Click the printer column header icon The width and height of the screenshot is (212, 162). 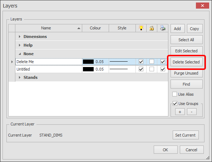[x=163, y=28]
